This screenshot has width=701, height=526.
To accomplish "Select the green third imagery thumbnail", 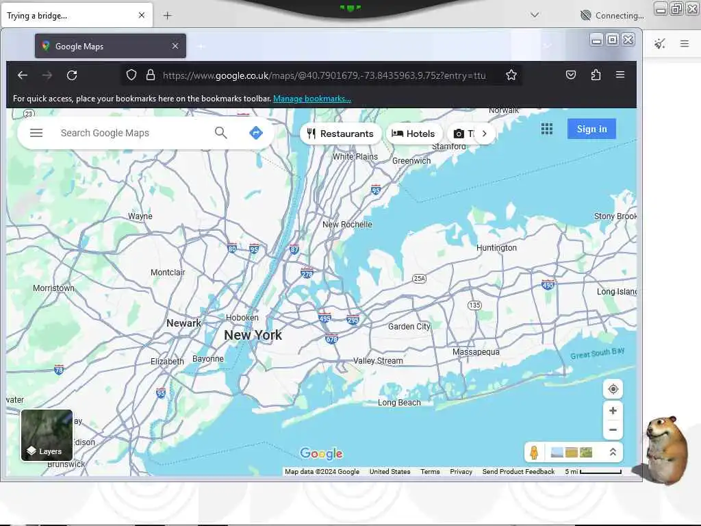I will click(586, 452).
